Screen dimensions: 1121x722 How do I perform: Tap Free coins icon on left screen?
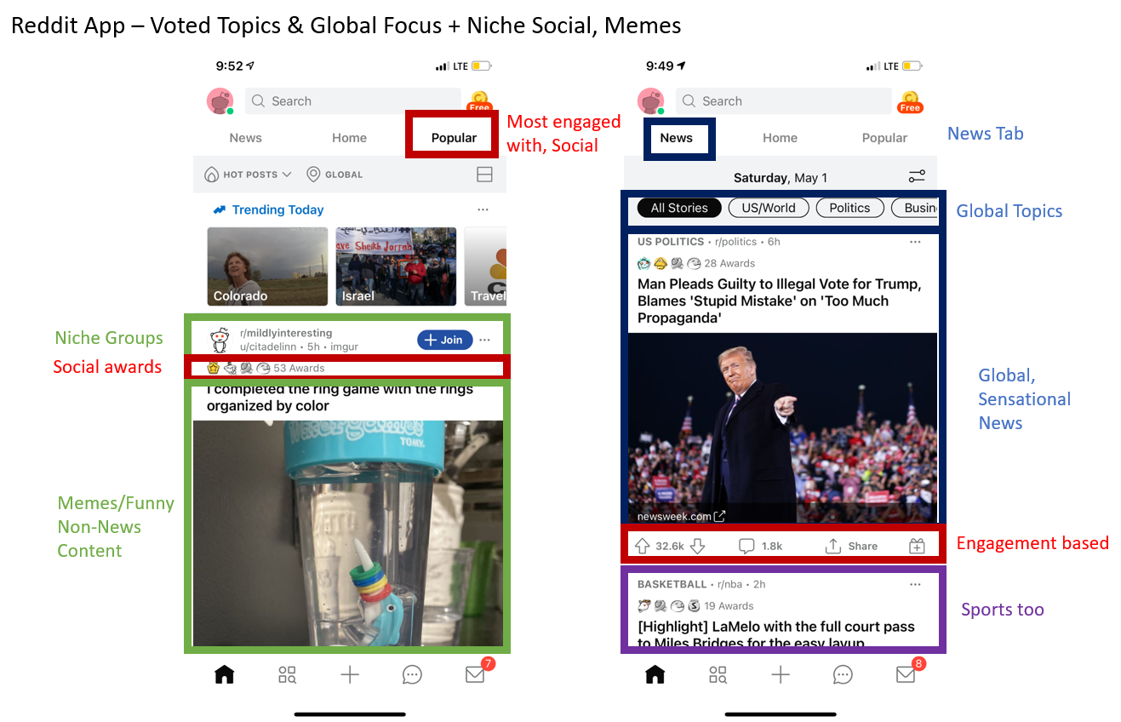pyautogui.click(x=479, y=101)
